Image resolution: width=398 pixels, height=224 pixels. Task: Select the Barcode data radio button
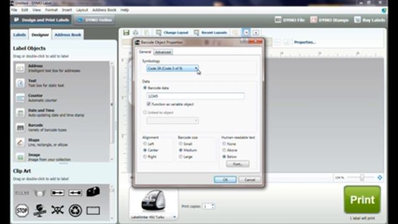coord(145,88)
